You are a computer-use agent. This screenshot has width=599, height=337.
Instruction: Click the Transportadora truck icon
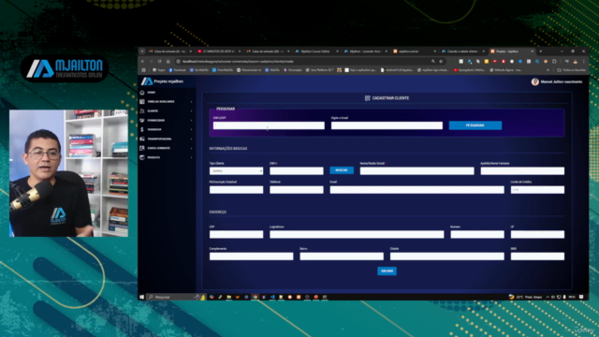(x=142, y=139)
